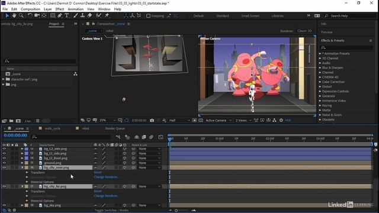This screenshot has width=379, height=213.
Task: Hide the bg_L2_side.png layer
Action: point(4,149)
